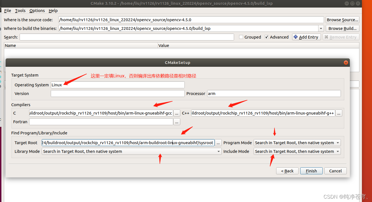
Task: Browse for Target Root with ellipsis button
Action: (x=219, y=143)
